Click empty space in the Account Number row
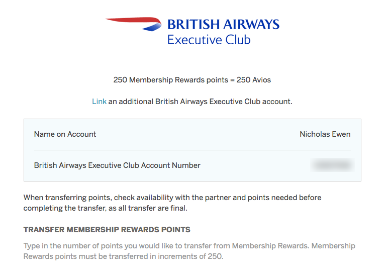Image resolution: width=388 pixels, height=276 pixels. click(x=256, y=165)
